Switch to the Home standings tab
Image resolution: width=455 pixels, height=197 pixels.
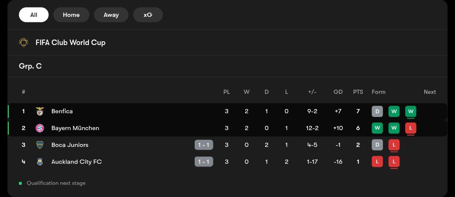click(x=71, y=15)
